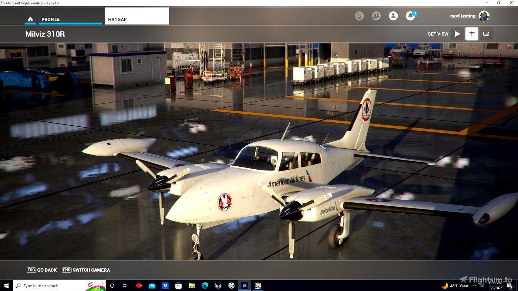Click the Milviz 310R aircraft title

pyautogui.click(x=45, y=34)
